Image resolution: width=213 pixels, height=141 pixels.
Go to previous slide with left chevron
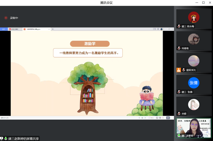point(139,118)
